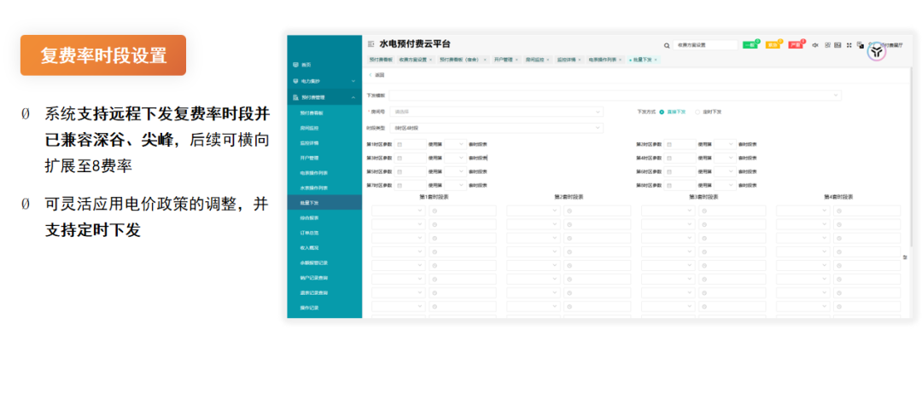Click the 返回 back link
The width and height of the screenshot is (922, 393).
tap(377, 76)
